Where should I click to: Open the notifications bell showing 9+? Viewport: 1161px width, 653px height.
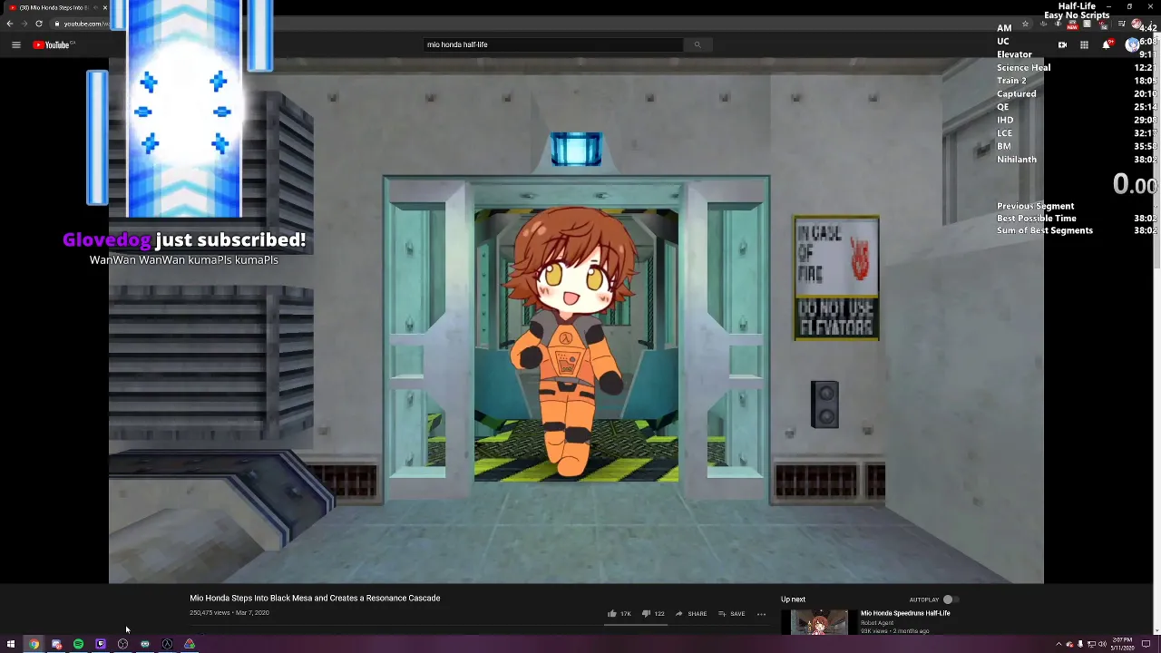coord(1107,44)
